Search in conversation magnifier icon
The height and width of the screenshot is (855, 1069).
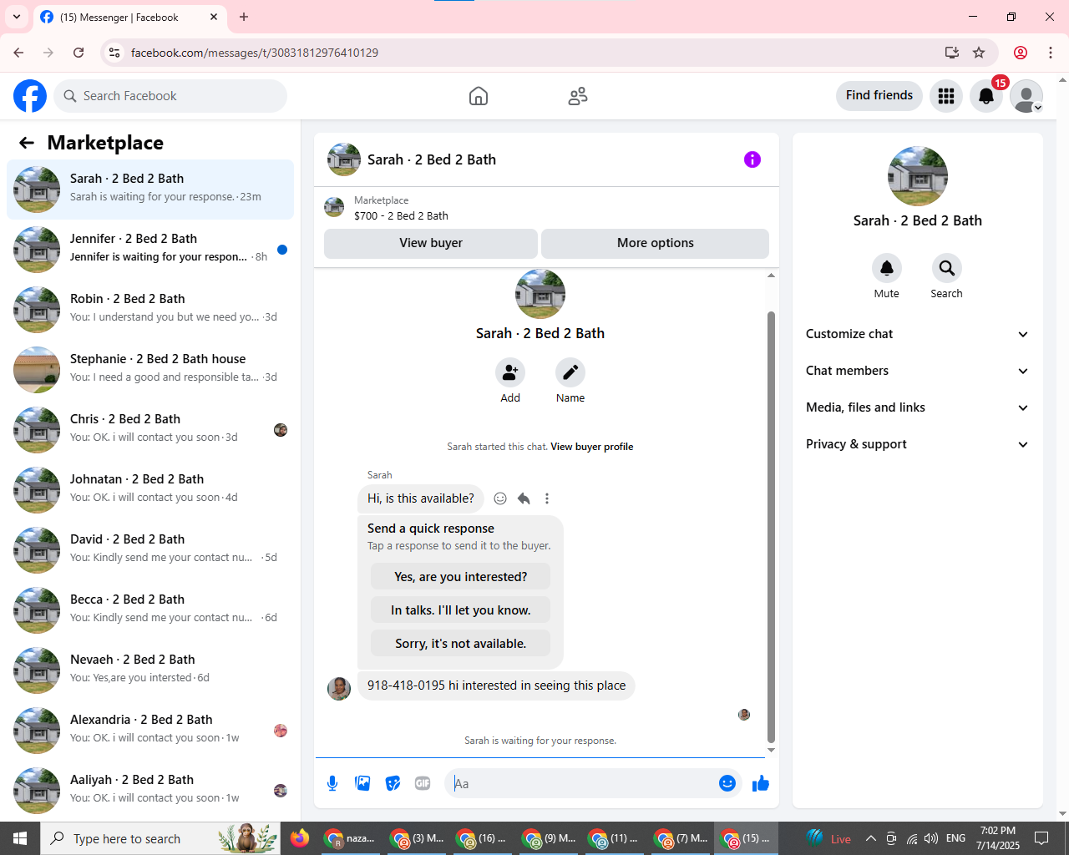(x=947, y=268)
